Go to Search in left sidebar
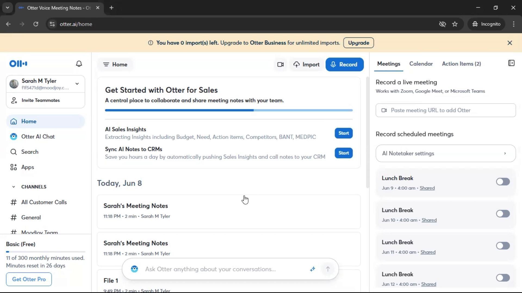This screenshot has height=293, width=522. [30, 152]
